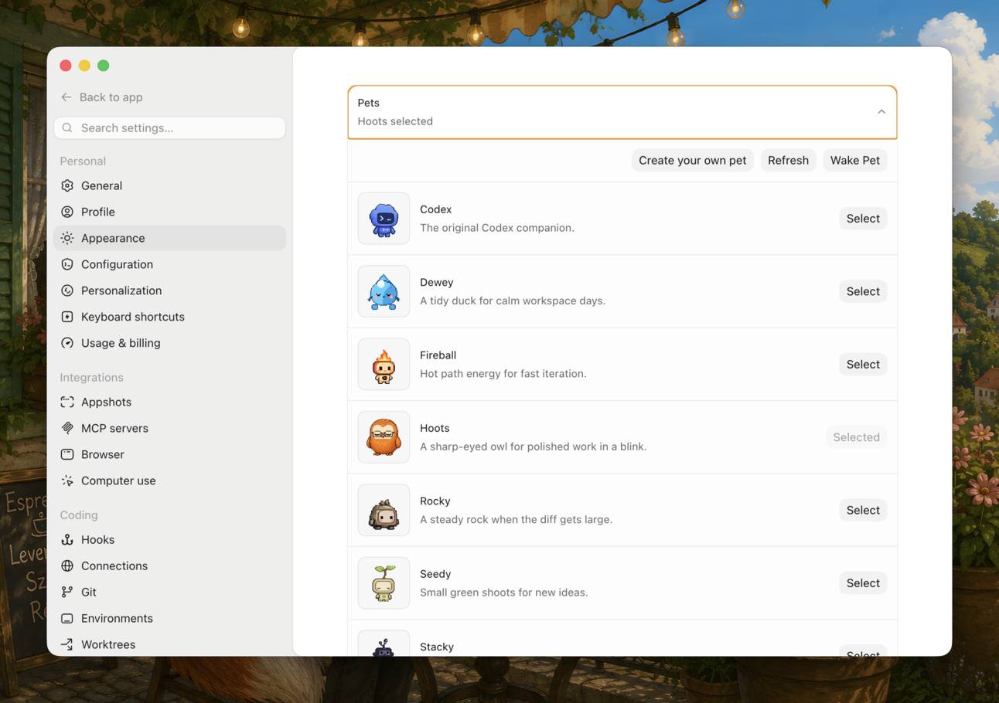Viewport: 999px width, 703px height.
Task: Click the Configuration icon in the sidebar
Action: 67,264
